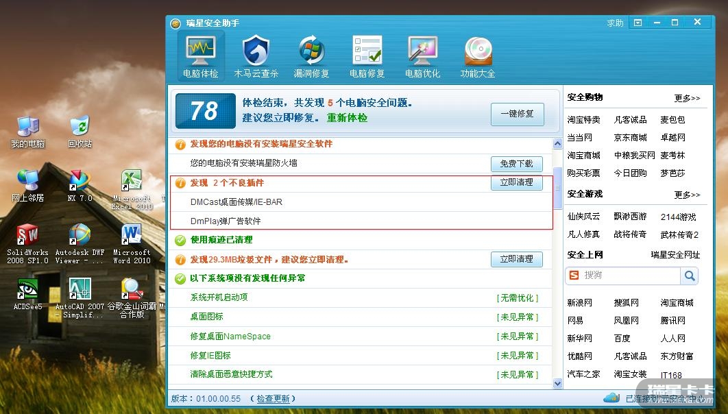
Task: Click warning icon beside 发现 2个不良插件
Action: point(180,183)
